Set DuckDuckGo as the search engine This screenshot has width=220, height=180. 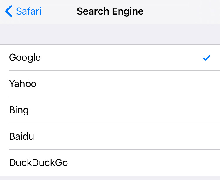[x=110, y=163]
